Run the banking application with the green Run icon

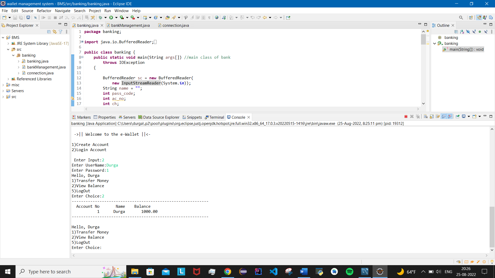[111, 18]
